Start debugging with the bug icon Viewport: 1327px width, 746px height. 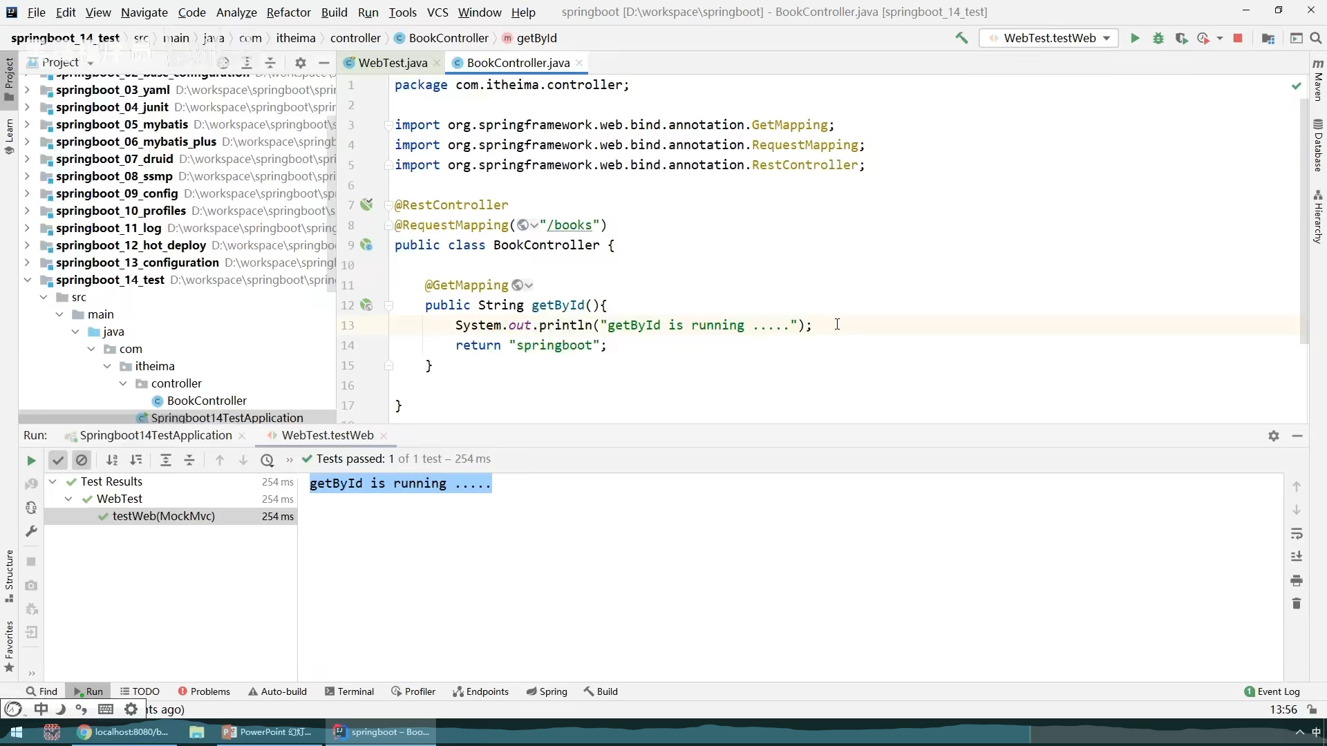[x=1158, y=38]
